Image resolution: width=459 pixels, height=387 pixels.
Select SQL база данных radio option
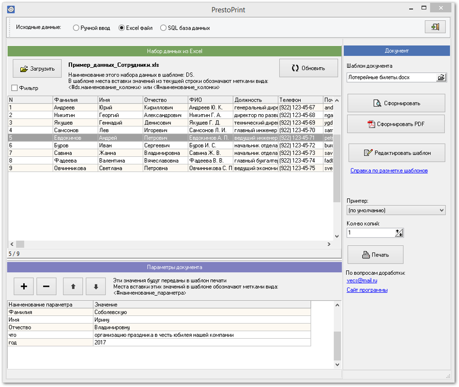(x=163, y=28)
